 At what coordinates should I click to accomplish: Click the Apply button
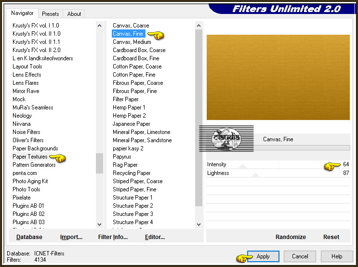pyautogui.click(x=263, y=256)
